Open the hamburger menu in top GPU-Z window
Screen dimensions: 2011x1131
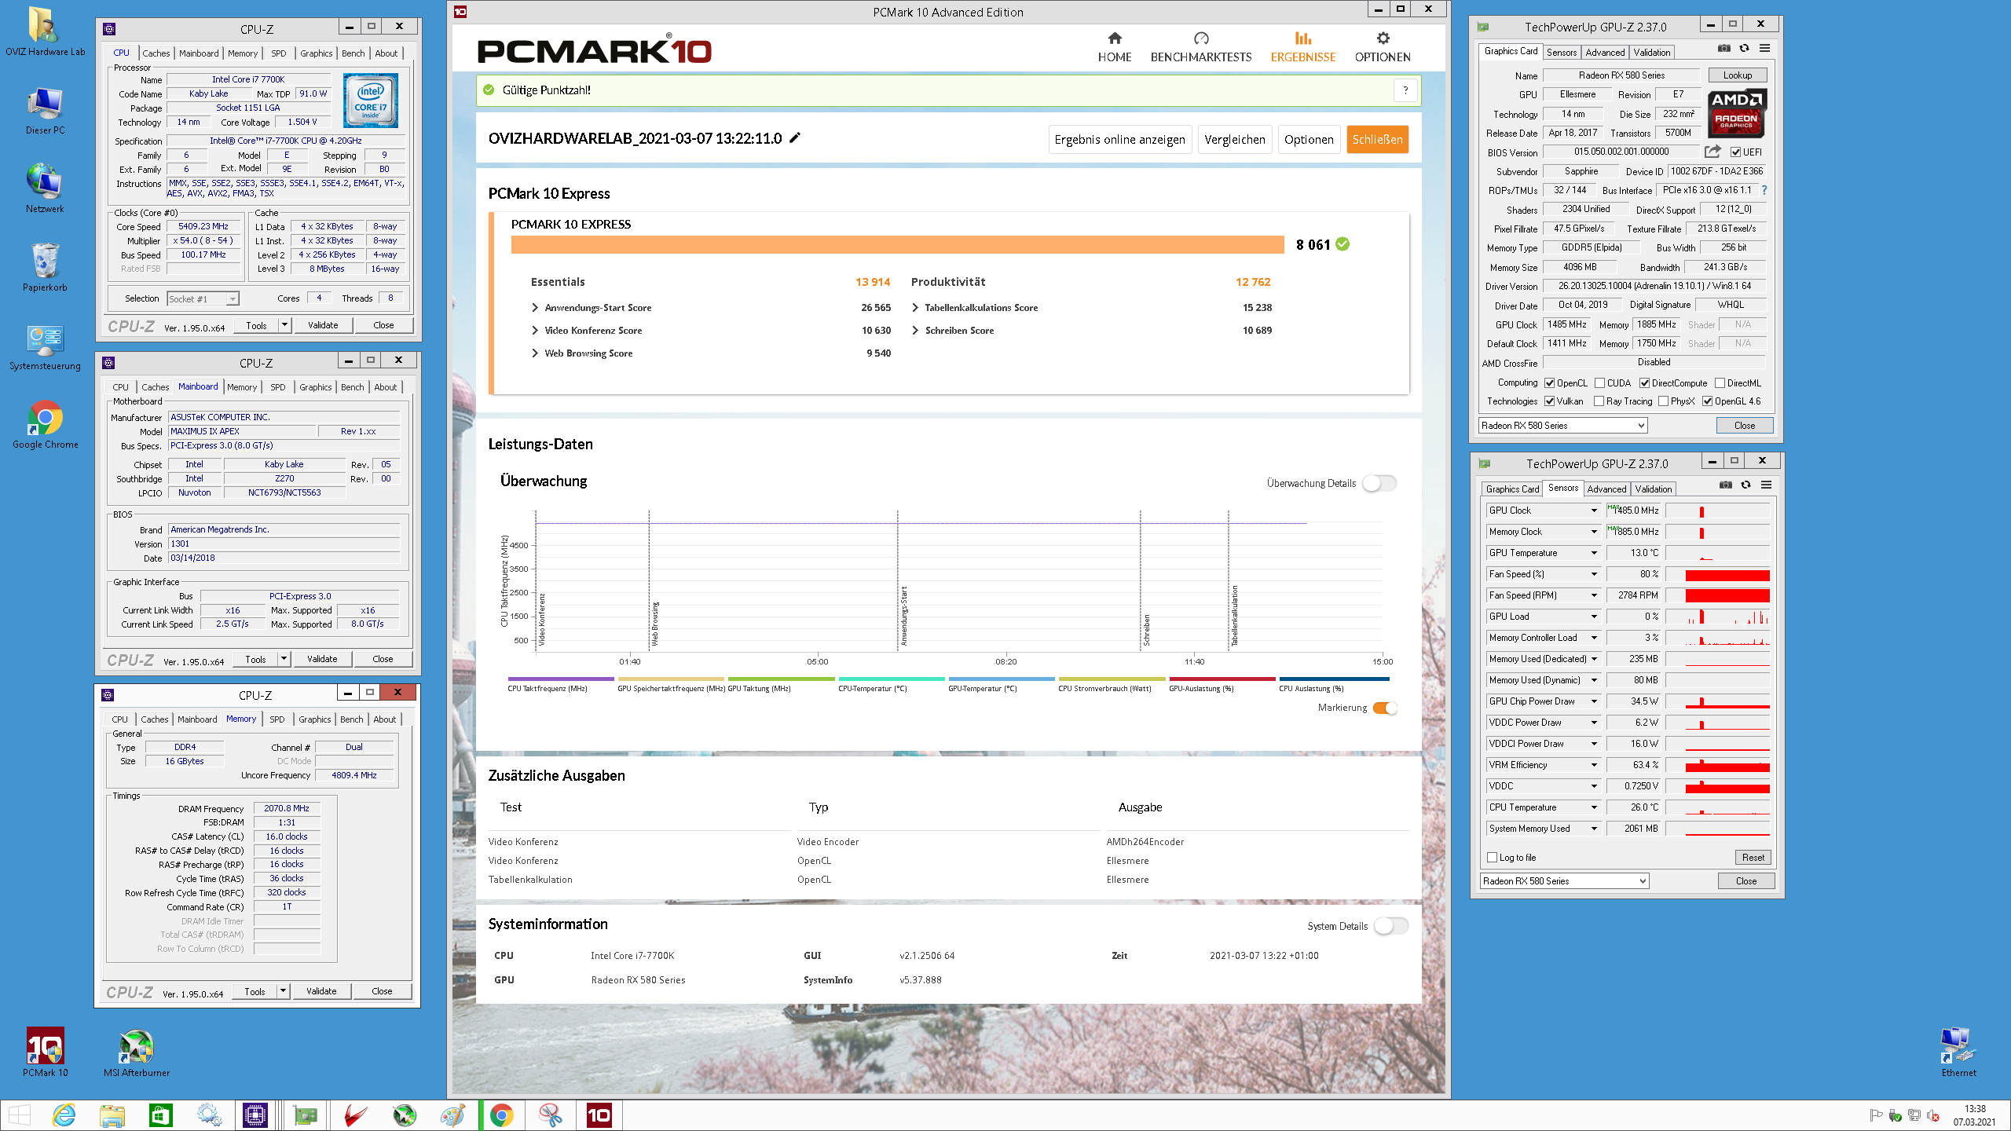pos(1764,48)
